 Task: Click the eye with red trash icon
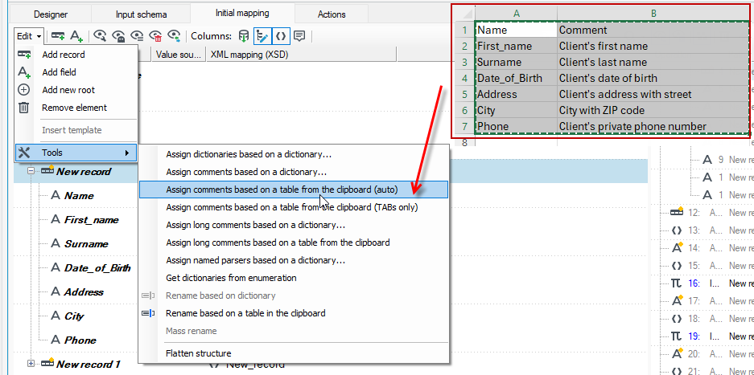[x=155, y=35]
